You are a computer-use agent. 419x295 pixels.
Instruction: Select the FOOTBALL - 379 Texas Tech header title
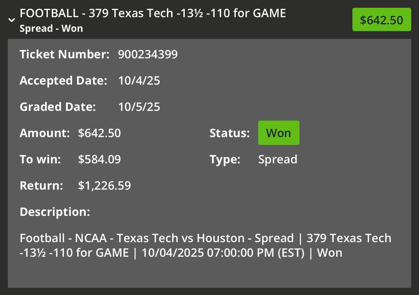pyautogui.click(x=153, y=13)
